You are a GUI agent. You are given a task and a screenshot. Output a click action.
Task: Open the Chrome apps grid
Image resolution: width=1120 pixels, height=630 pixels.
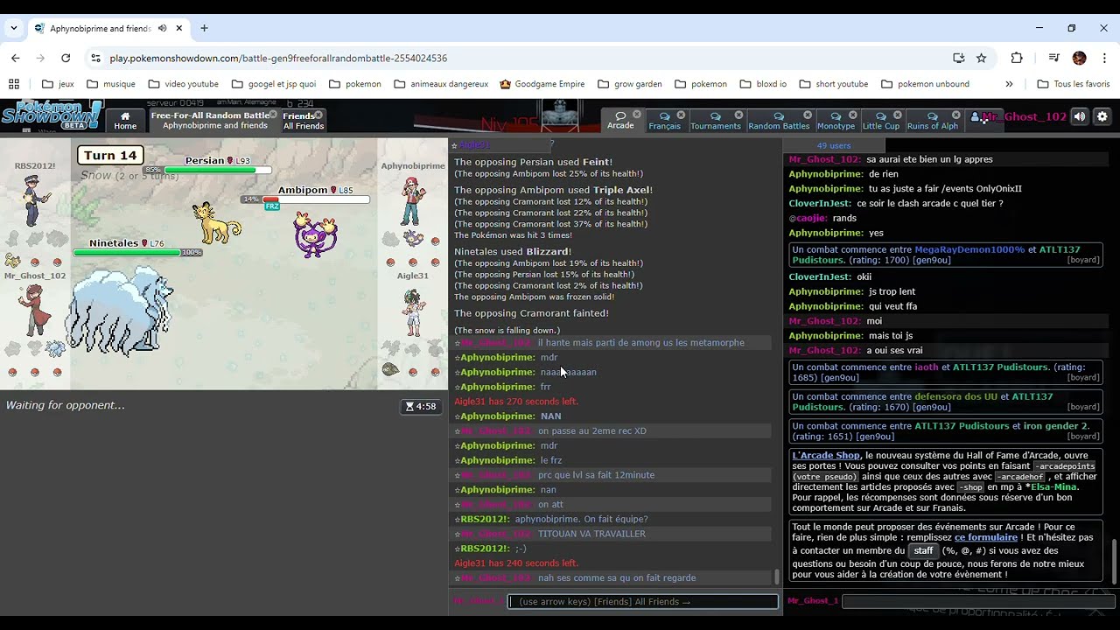14,84
